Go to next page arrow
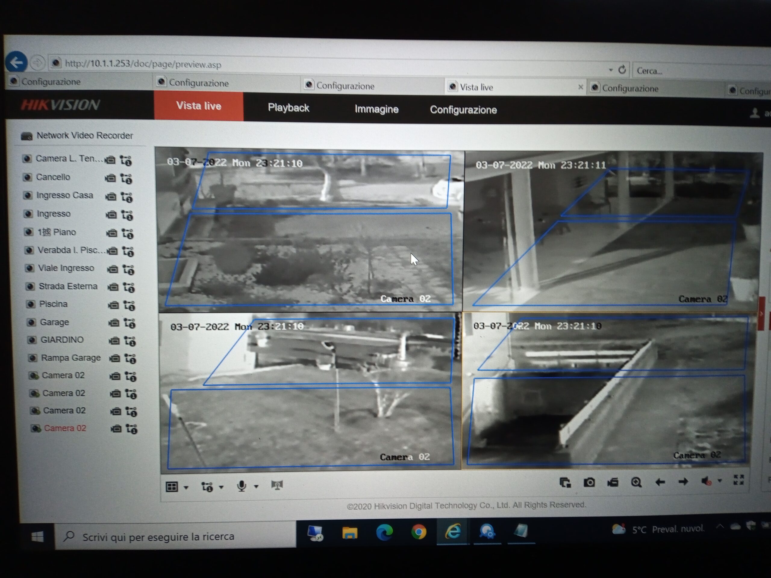The image size is (771, 578). tap(683, 482)
